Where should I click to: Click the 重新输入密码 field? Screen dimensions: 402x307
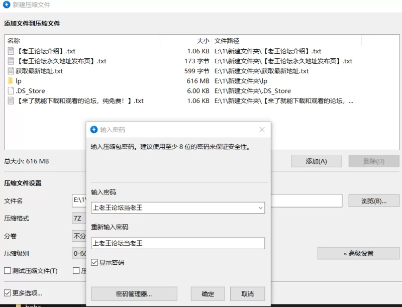(178, 243)
